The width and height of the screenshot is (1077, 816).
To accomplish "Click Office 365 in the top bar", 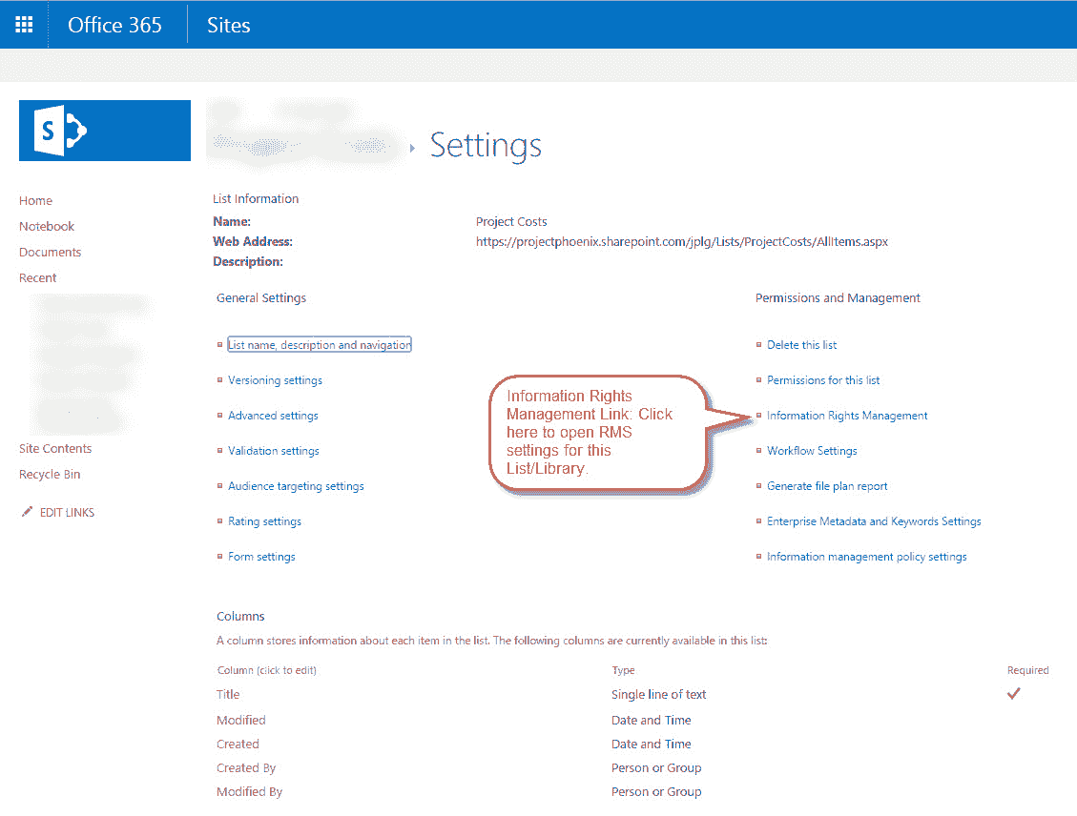I will point(116,25).
